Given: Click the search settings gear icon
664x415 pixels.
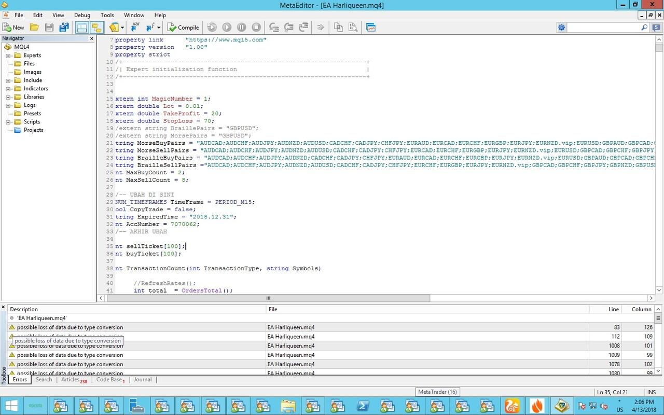Looking at the screenshot, I should coord(561,27).
